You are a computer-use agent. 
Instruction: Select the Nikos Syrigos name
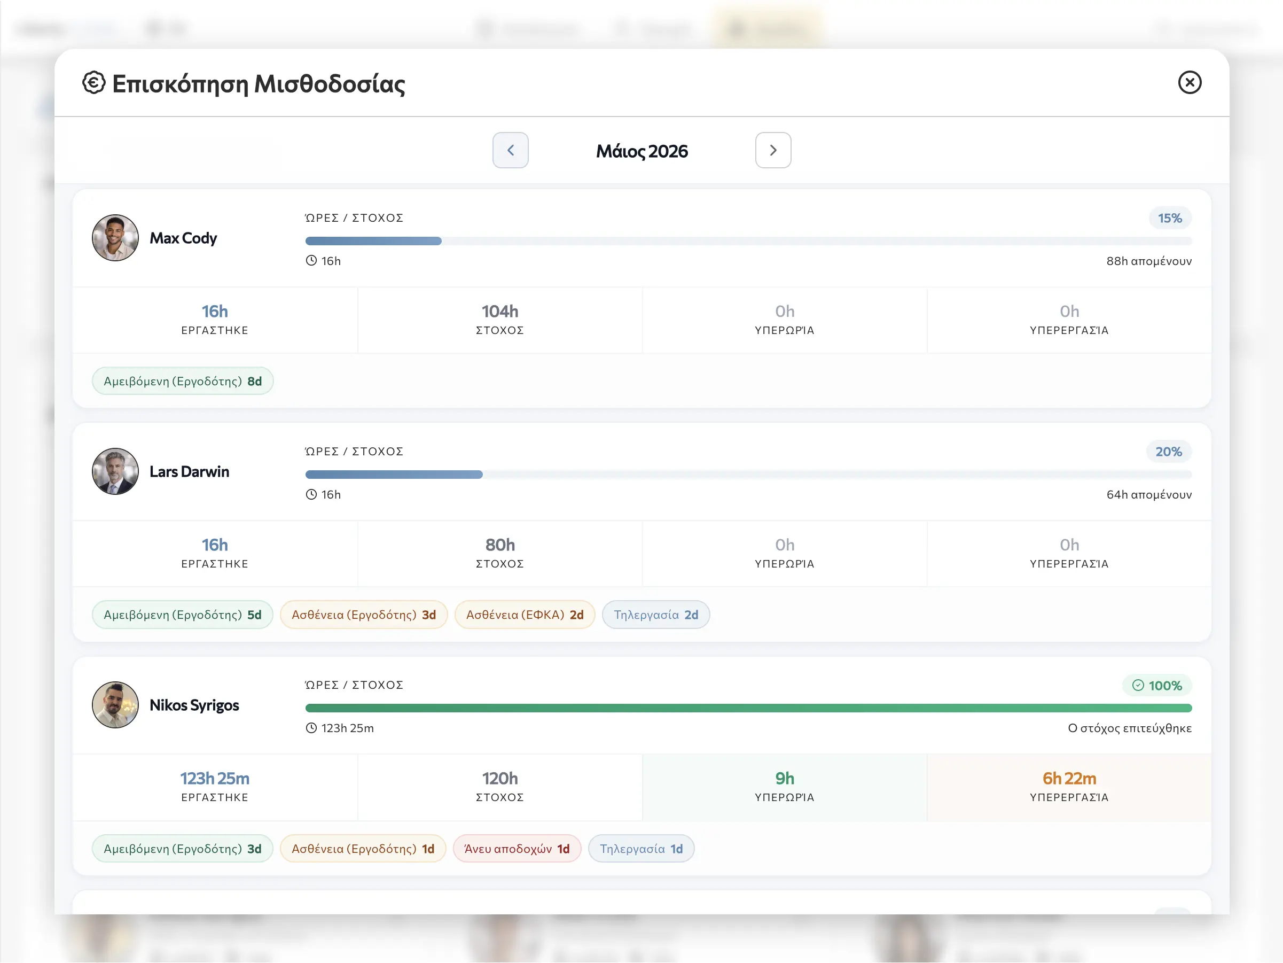(x=194, y=705)
